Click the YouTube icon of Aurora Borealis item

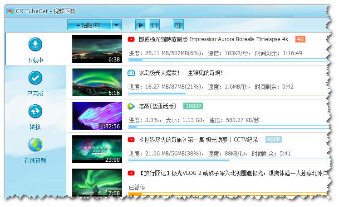[131, 39]
